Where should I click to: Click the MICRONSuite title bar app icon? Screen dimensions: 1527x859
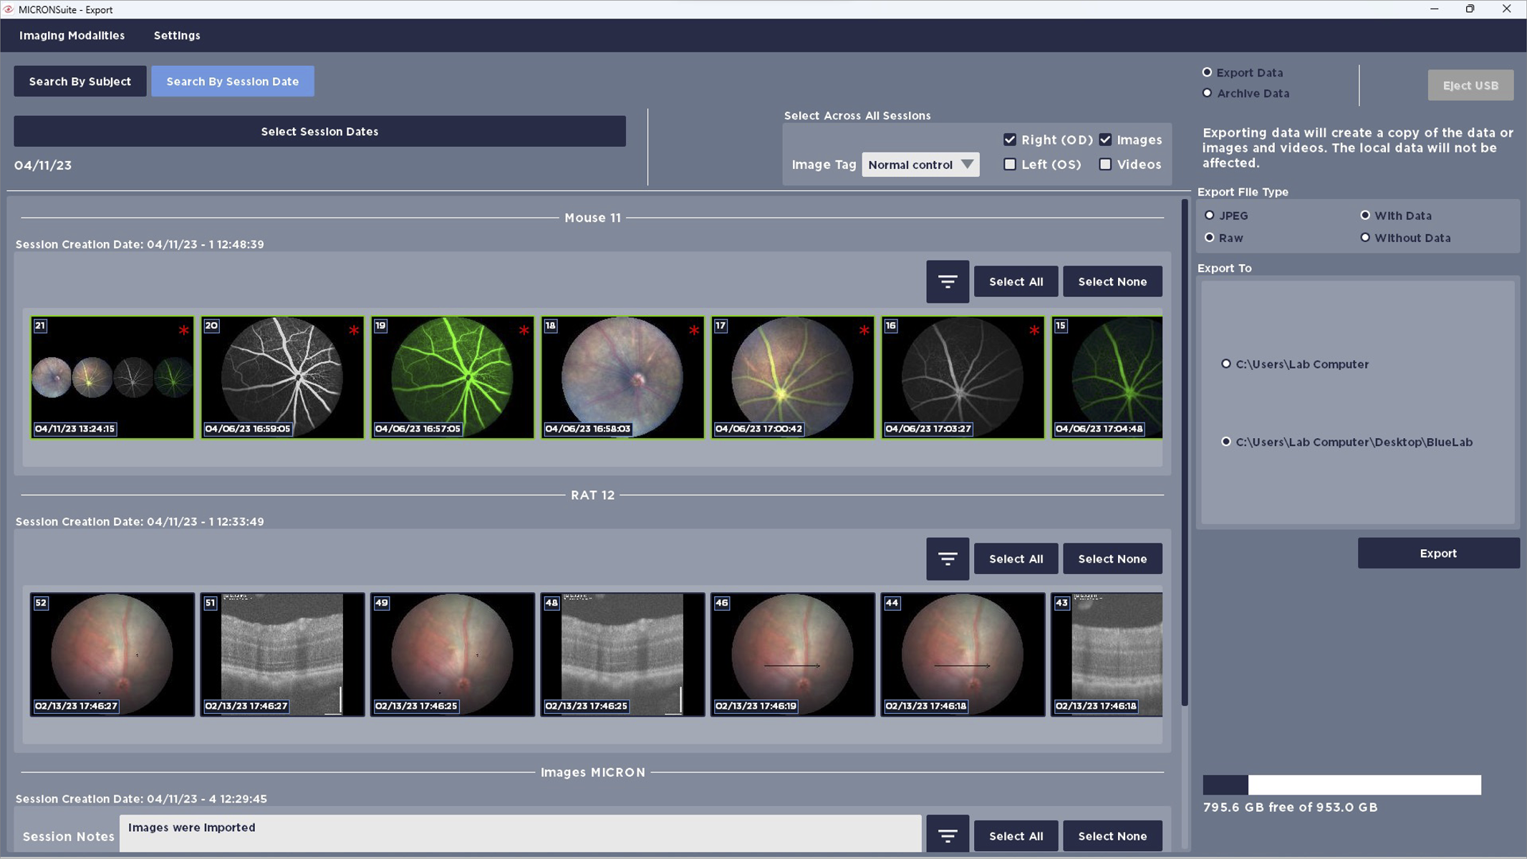9,9
